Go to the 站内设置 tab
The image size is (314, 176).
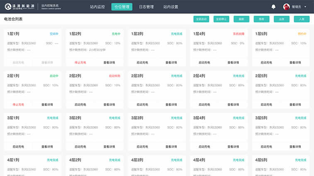(x=170, y=7)
